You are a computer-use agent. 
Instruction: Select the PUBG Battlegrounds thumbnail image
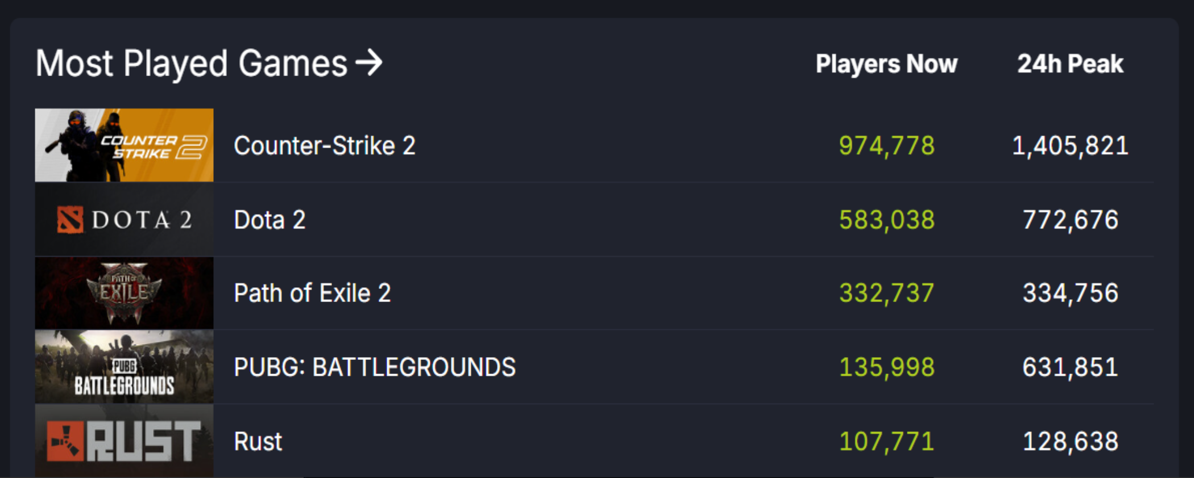(124, 367)
